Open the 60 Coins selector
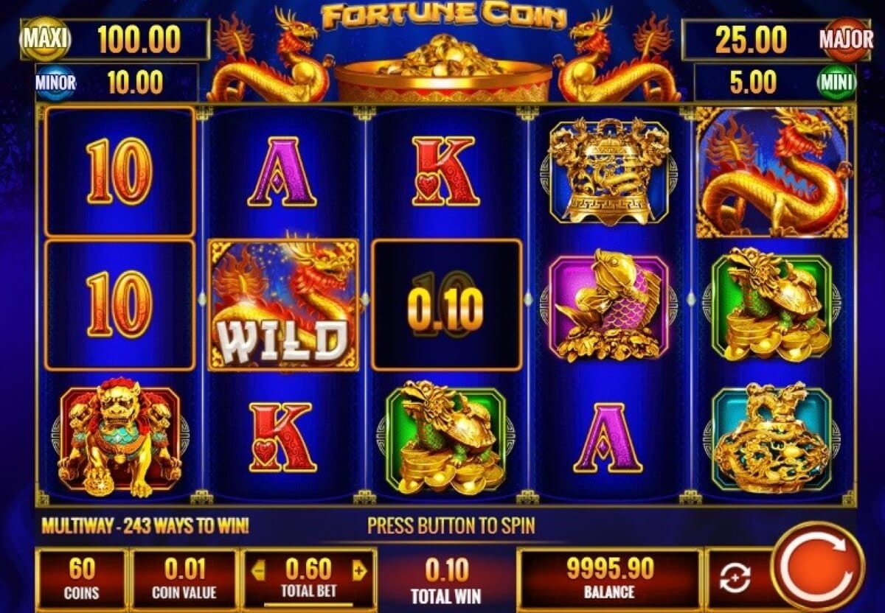This screenshot has height=613, width=885. pos(80,579)
